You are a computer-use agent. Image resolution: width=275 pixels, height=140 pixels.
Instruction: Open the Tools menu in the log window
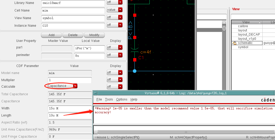[x=109, y=99]
